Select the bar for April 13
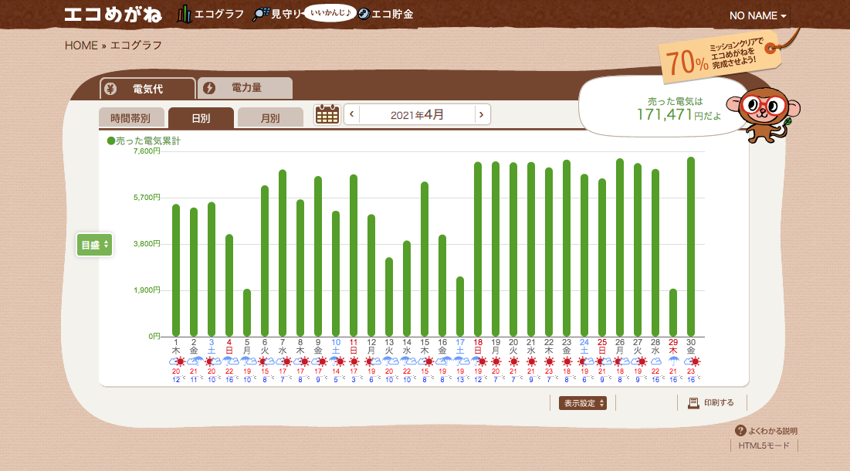850x471 pixels. (x=389, y=297)
